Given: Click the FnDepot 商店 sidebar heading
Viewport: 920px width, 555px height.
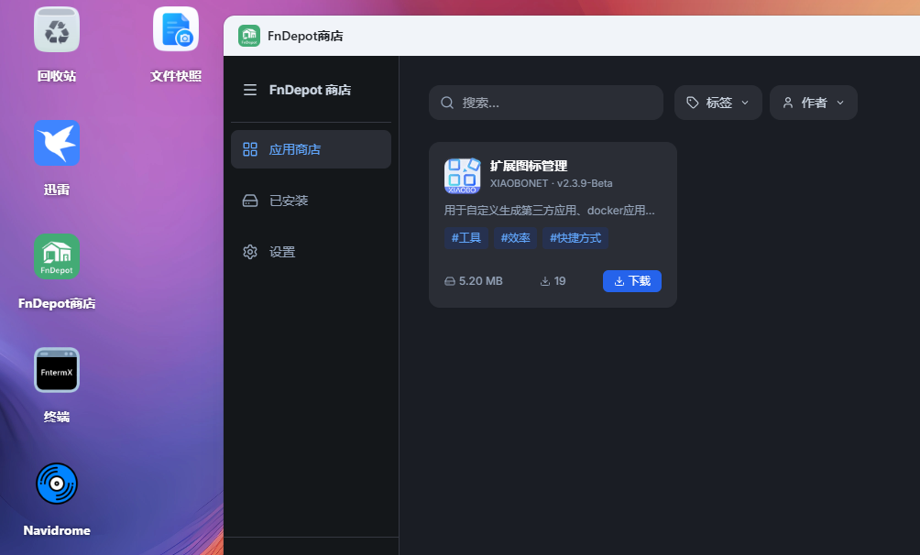Looking at the screenshot, I should tap(310, 90).
